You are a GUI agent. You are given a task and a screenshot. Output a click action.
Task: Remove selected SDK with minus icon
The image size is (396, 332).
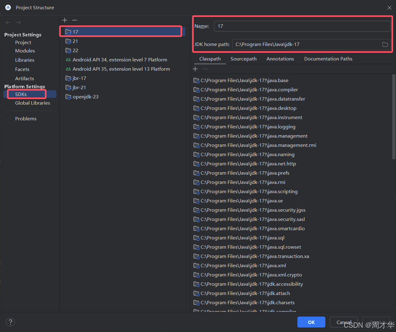75,20
